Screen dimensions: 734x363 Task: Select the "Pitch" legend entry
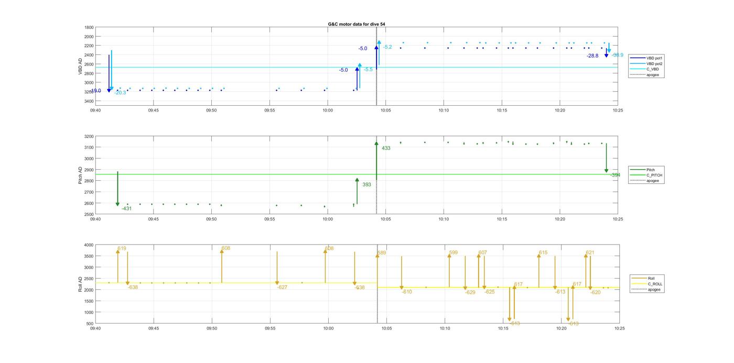pos(651,170)
